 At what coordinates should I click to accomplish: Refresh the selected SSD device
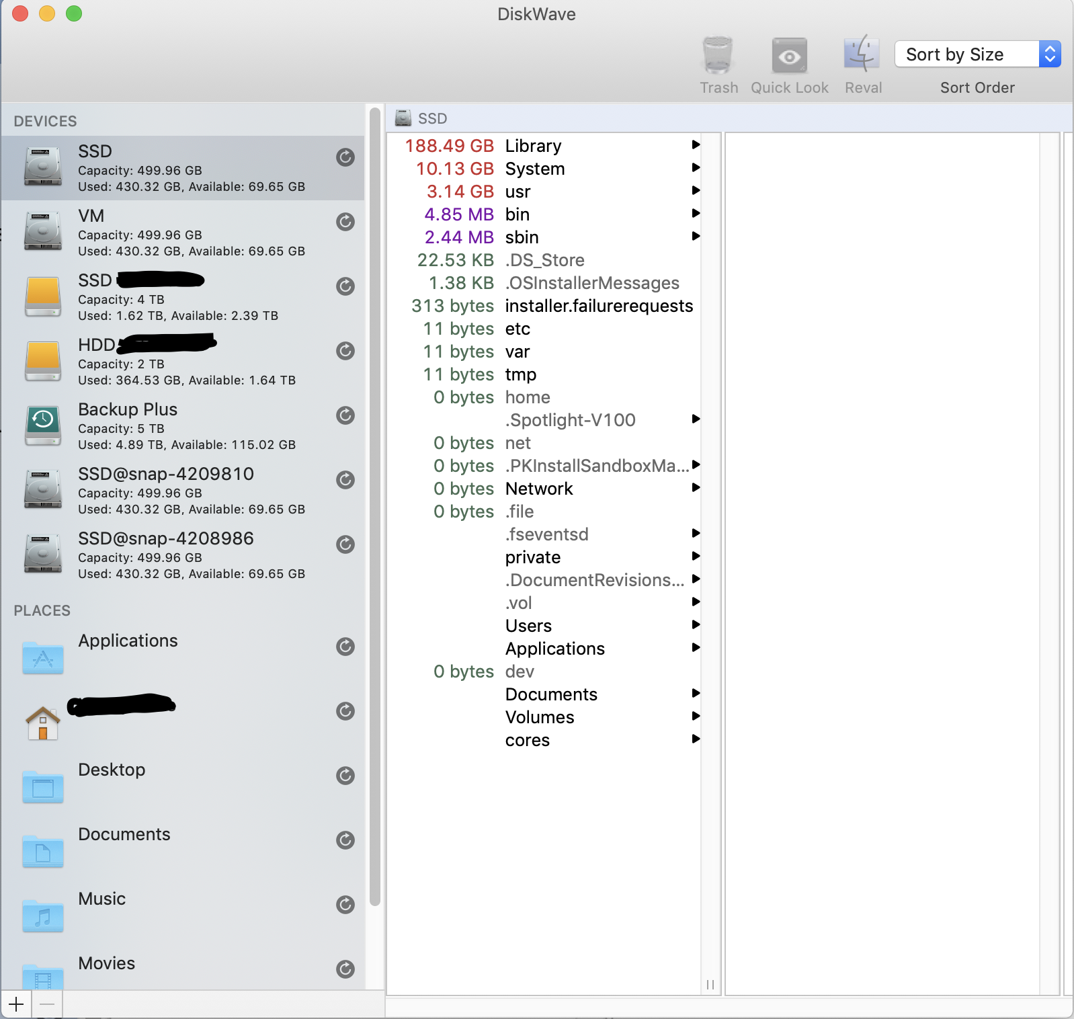(345, 157)
